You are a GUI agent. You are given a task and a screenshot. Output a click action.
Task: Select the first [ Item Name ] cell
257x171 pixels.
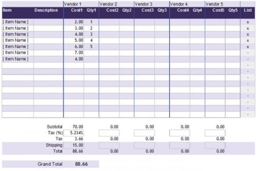[18, 22]
